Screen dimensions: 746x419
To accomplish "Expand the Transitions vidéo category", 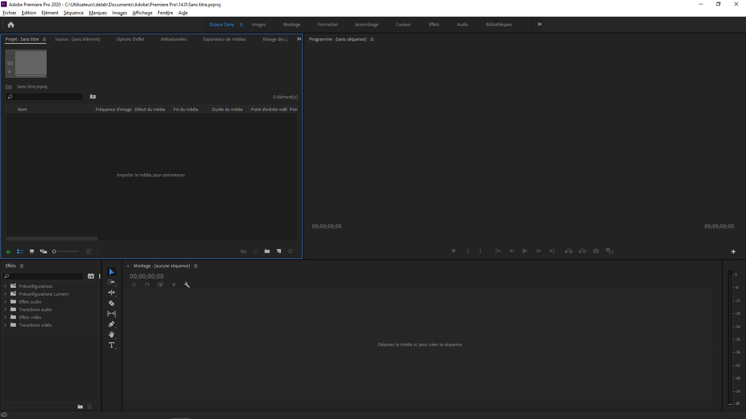I will point(5,325).
